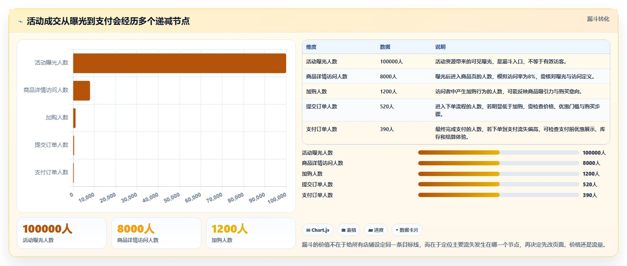
Task: Click the title 活动成交从曝光到支付会经历多个递减节点
Action: (108, 21)
